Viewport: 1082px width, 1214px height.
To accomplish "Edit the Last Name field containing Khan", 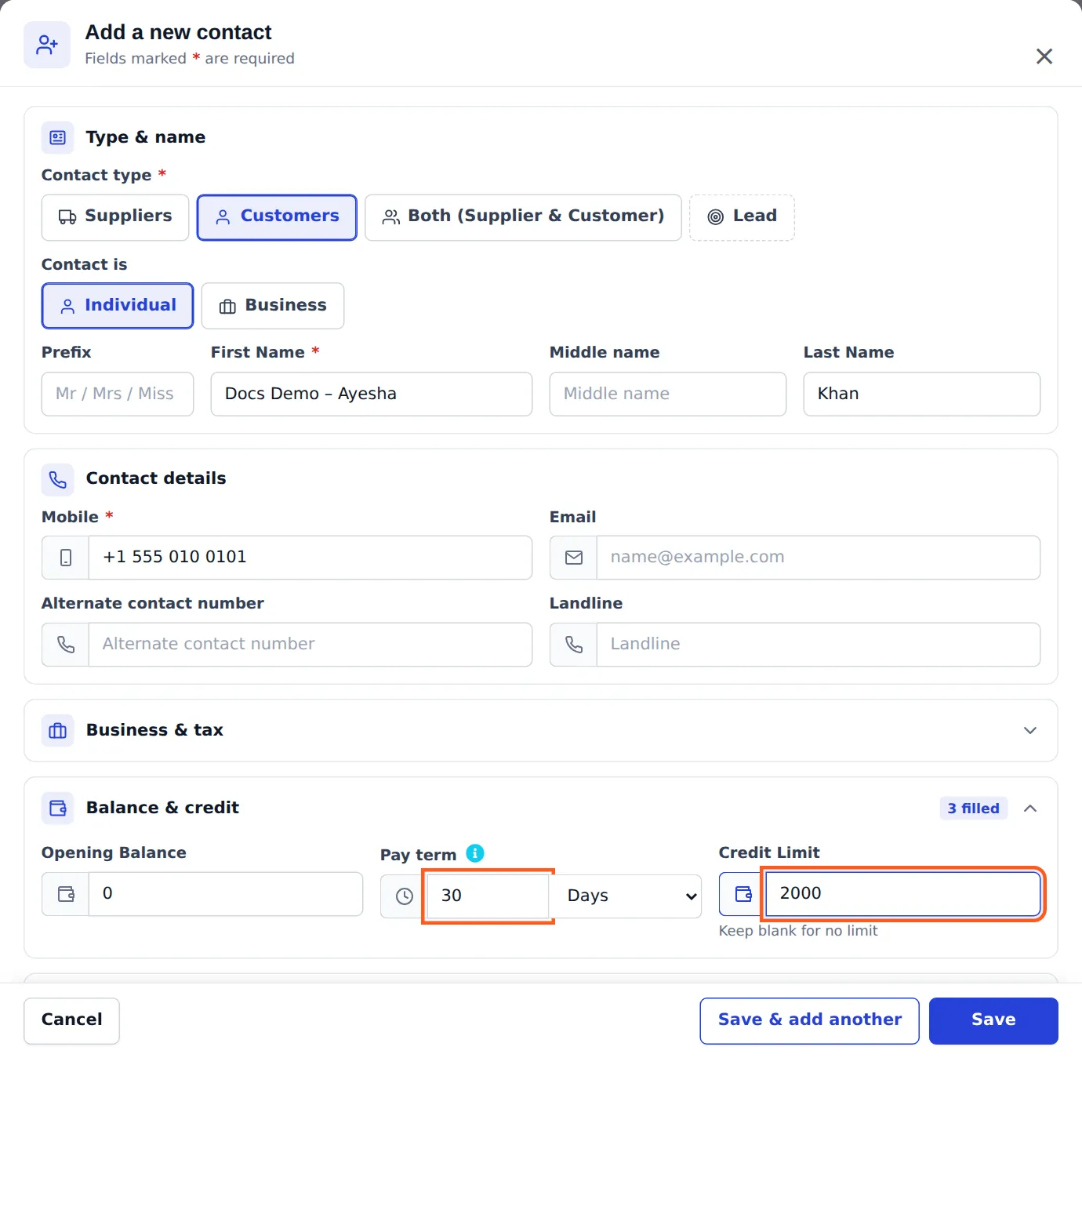I will click(922, 394).
